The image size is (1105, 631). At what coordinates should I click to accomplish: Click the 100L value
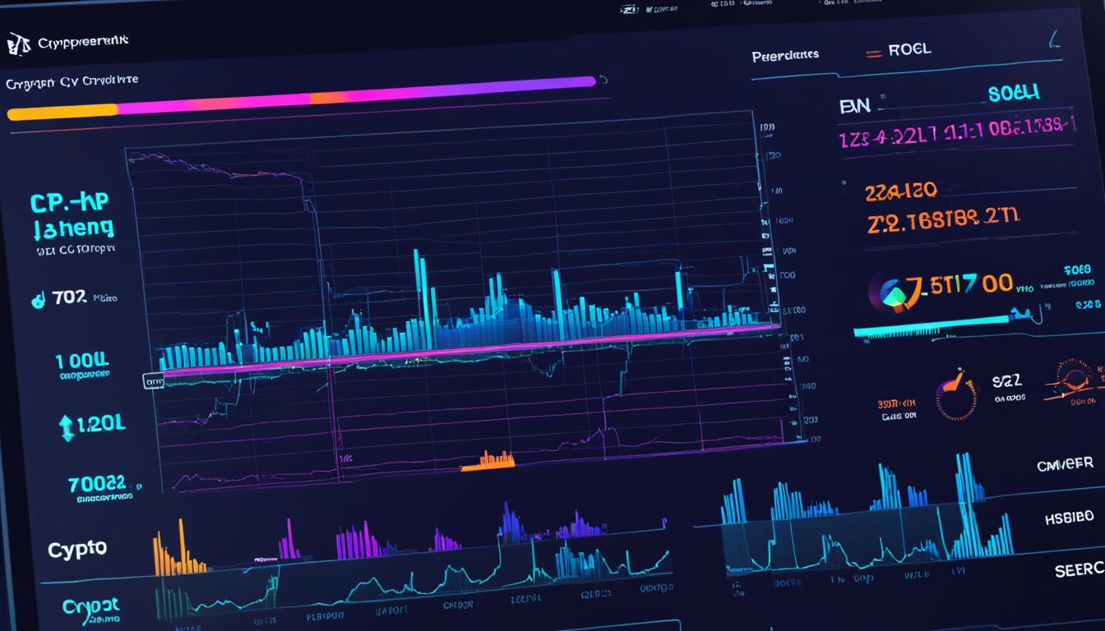81,360
